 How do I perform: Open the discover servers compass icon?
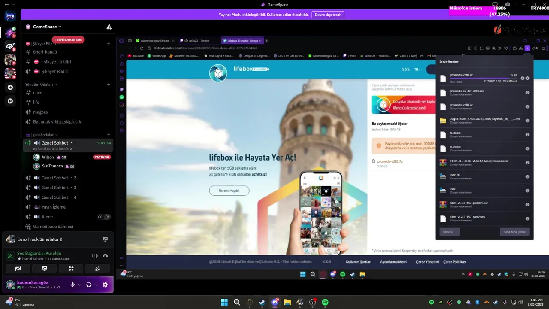coord(10,101)
